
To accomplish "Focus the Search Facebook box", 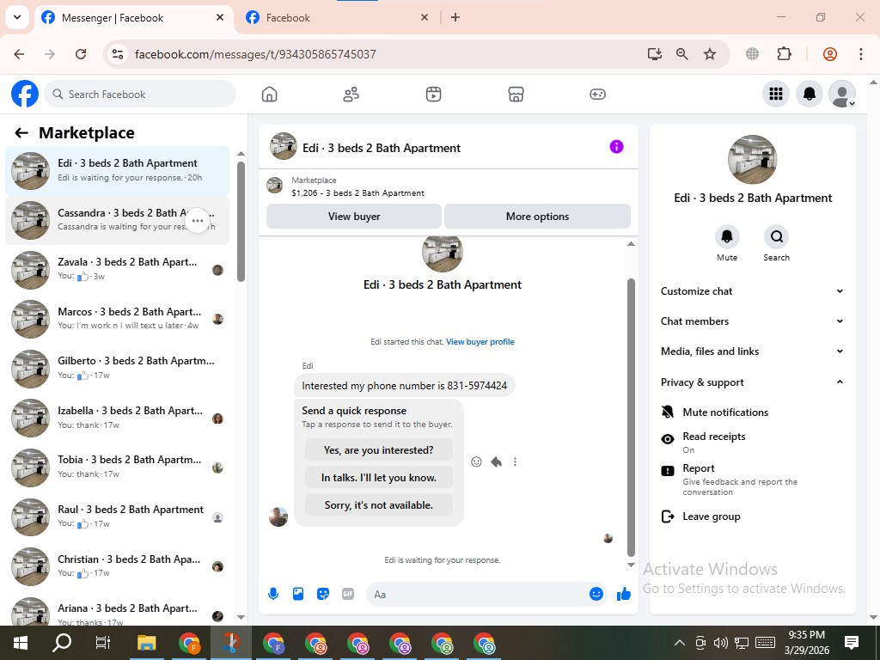I will click(x=140, y=94).
